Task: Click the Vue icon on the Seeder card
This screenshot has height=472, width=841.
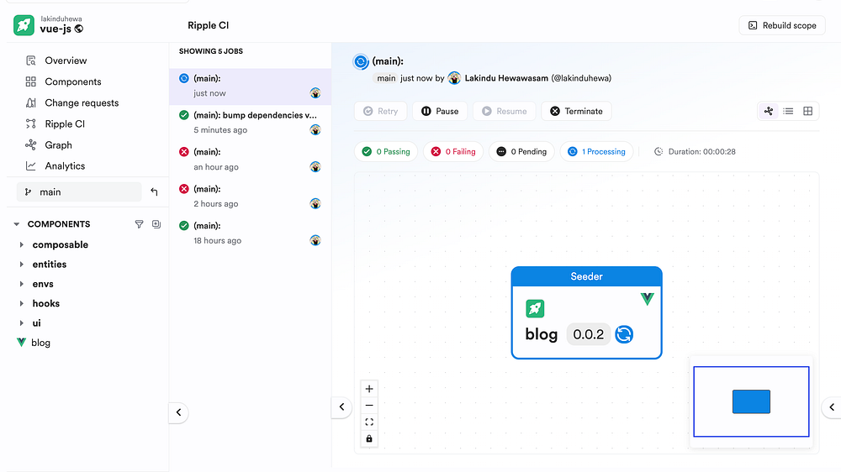Action: (648, 299)
